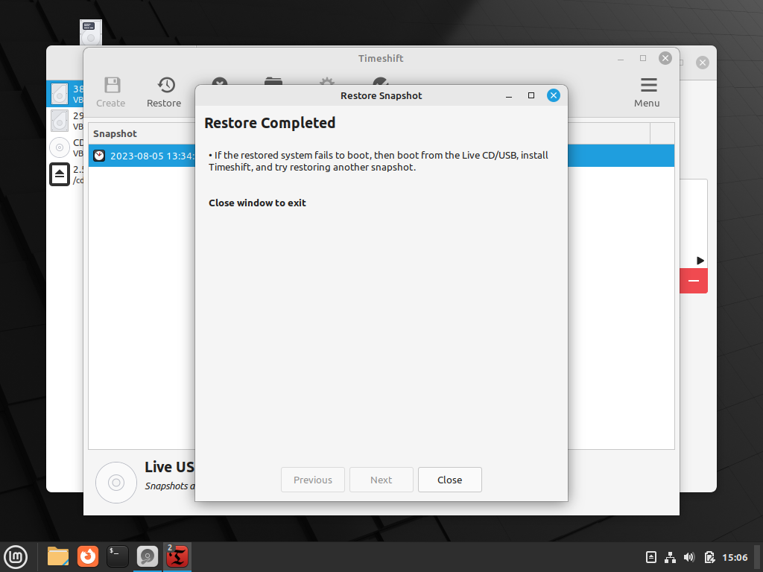This screenshot has height=572, width=763.
Task: Click the disabled Previous button
Action: click(312, 480)
